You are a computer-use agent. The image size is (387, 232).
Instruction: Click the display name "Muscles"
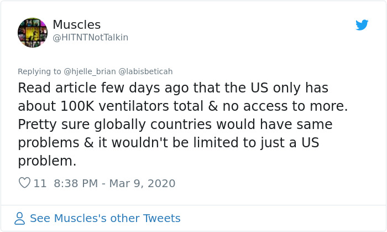coord(77,25)
